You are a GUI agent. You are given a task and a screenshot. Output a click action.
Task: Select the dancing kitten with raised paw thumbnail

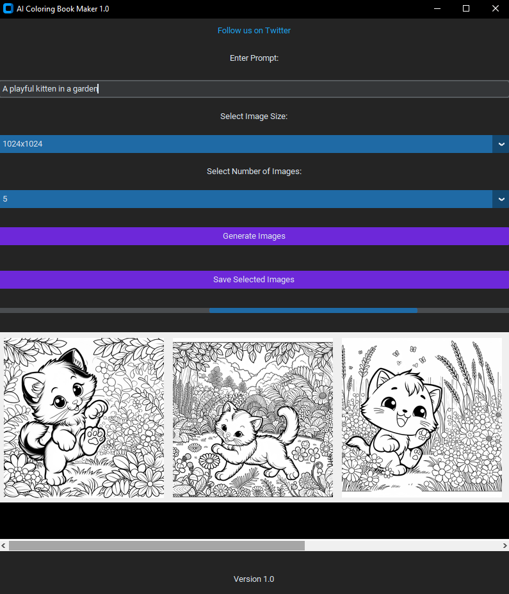[84, 417]
